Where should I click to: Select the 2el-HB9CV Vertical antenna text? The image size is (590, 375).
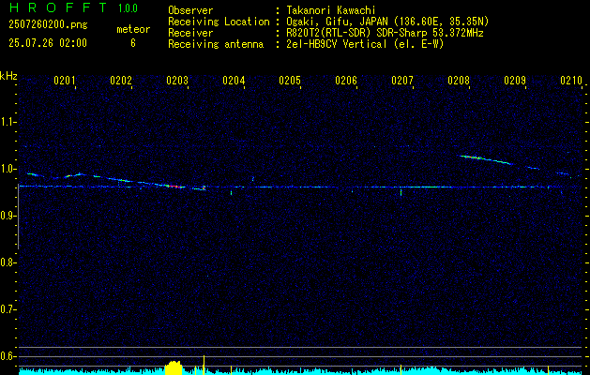(365, 44)
